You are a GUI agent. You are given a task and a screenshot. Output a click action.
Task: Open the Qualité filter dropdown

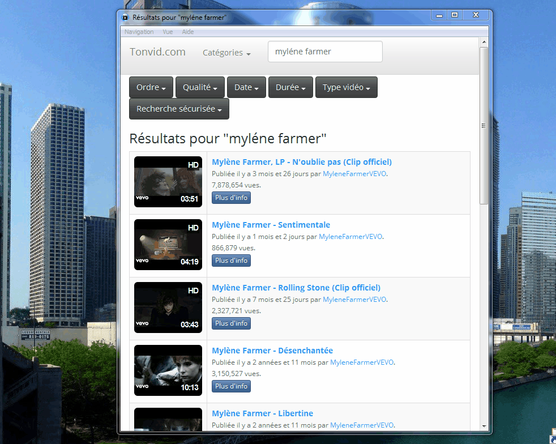click(200, 87)
